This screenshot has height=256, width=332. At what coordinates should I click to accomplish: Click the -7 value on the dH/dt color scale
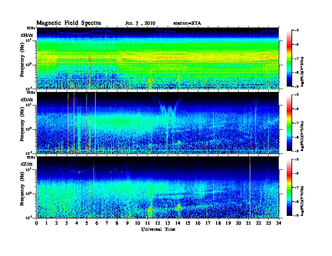click(297, 59)
